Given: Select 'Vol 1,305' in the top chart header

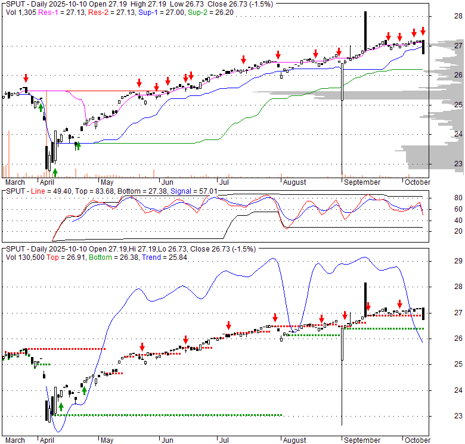Looking at the screenshot, I should pyautogui.click(x=21, y=13).
